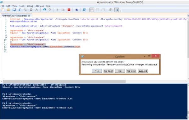Open the Debug menu
This screenshot has height=120, width=189.
(30, 6)
